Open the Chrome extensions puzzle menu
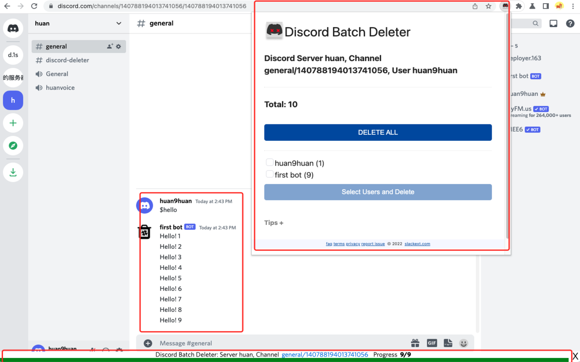Screen dimensions: 580x362 (519, 6)
